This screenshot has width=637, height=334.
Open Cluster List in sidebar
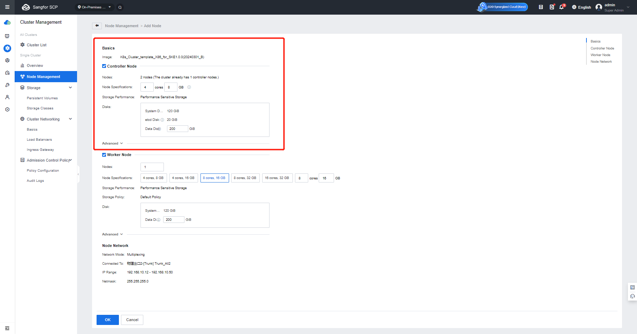coord(37,45)
